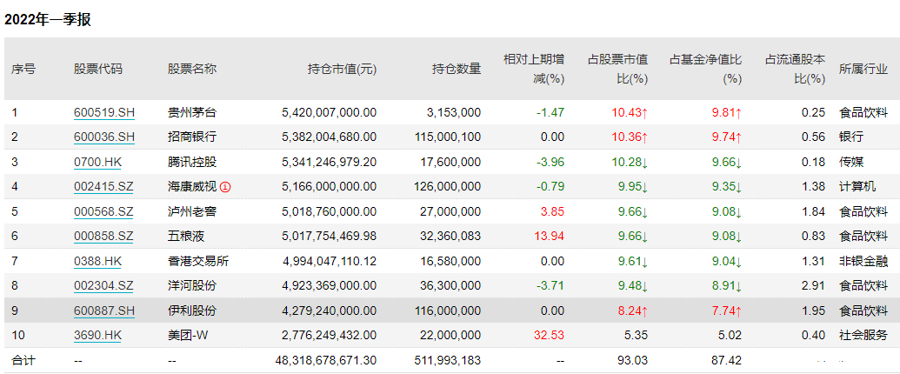Select the highlighted 伊利股份 row
This screenshot has height=374, width=900.
[450, 311]
